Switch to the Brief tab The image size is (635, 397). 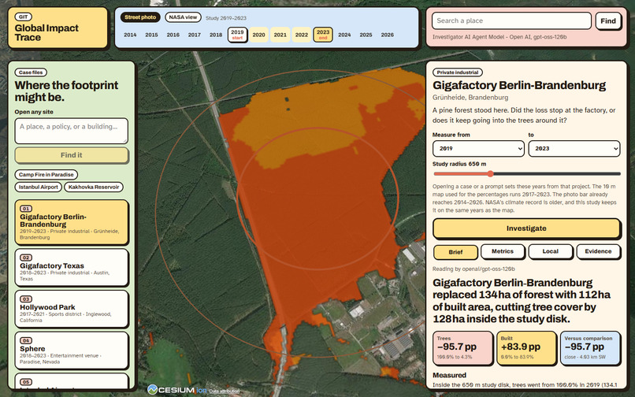(455, 252)
